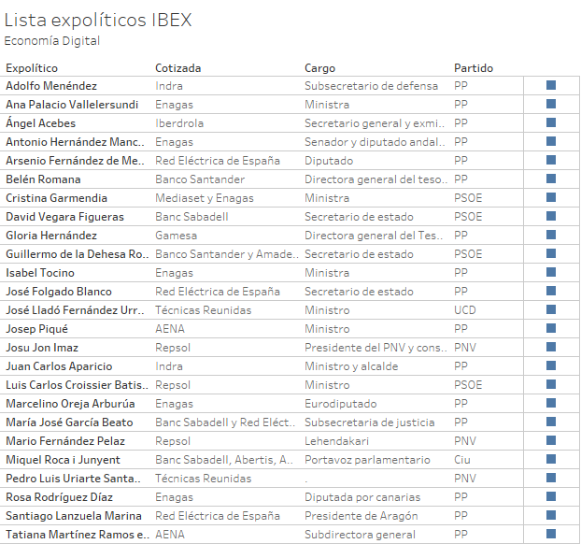
Task: Select blue mark for Guillermo de la Dehesa
Action: coord(551,253)
